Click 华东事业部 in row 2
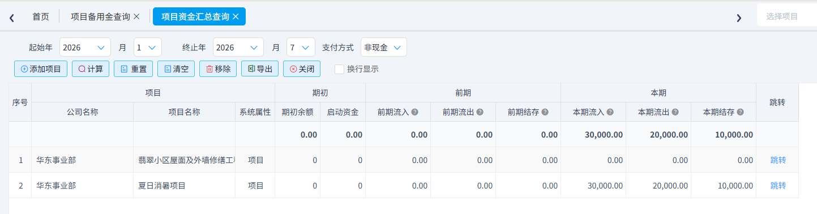817x214 pixels. click(56, 186)
